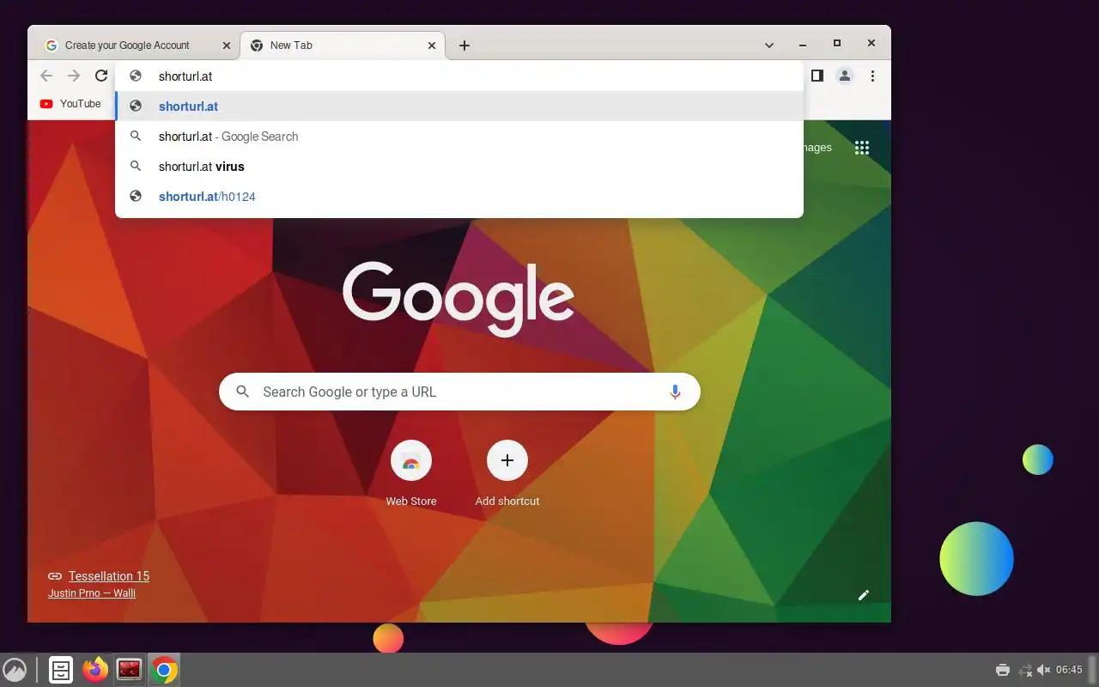Choose the shorturl.at virus suggestion
Image resolution: width=1099 pixels, height=687 pixels.
[459, 167]
